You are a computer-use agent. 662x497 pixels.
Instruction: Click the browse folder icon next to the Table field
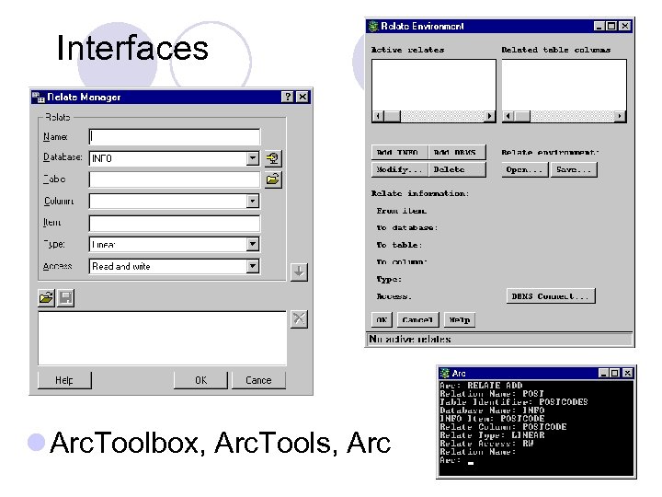tap(274, 179)
